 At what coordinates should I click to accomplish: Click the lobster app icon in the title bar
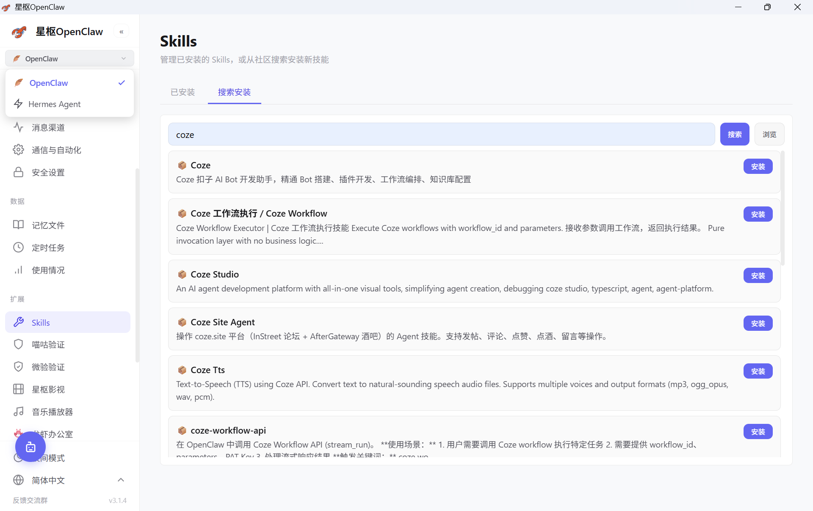coord(6,7)
